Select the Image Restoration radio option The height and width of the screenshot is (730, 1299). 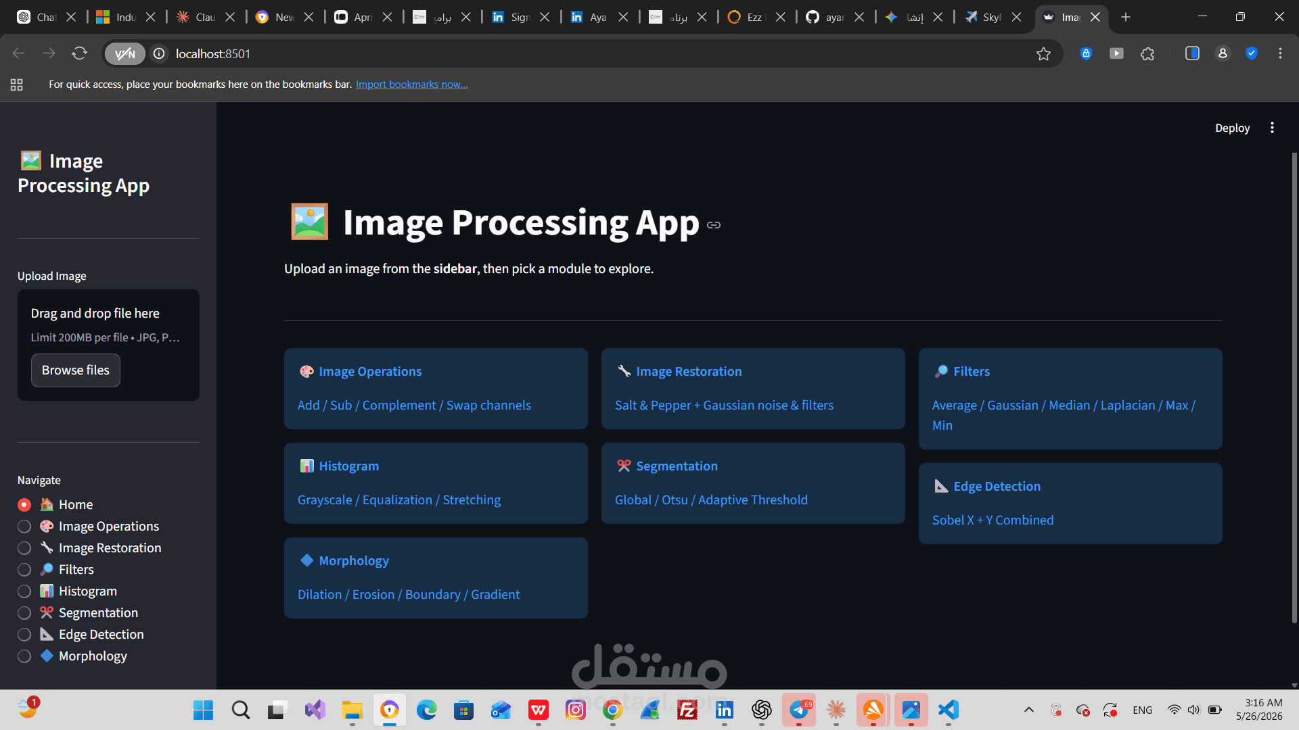24,548
